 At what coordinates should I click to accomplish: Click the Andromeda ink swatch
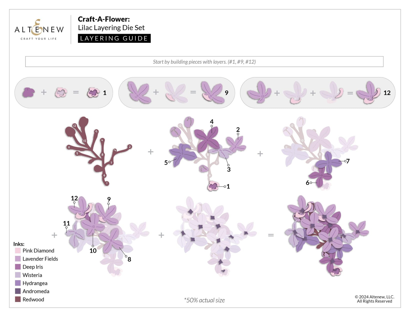click(x=18, y=291)
